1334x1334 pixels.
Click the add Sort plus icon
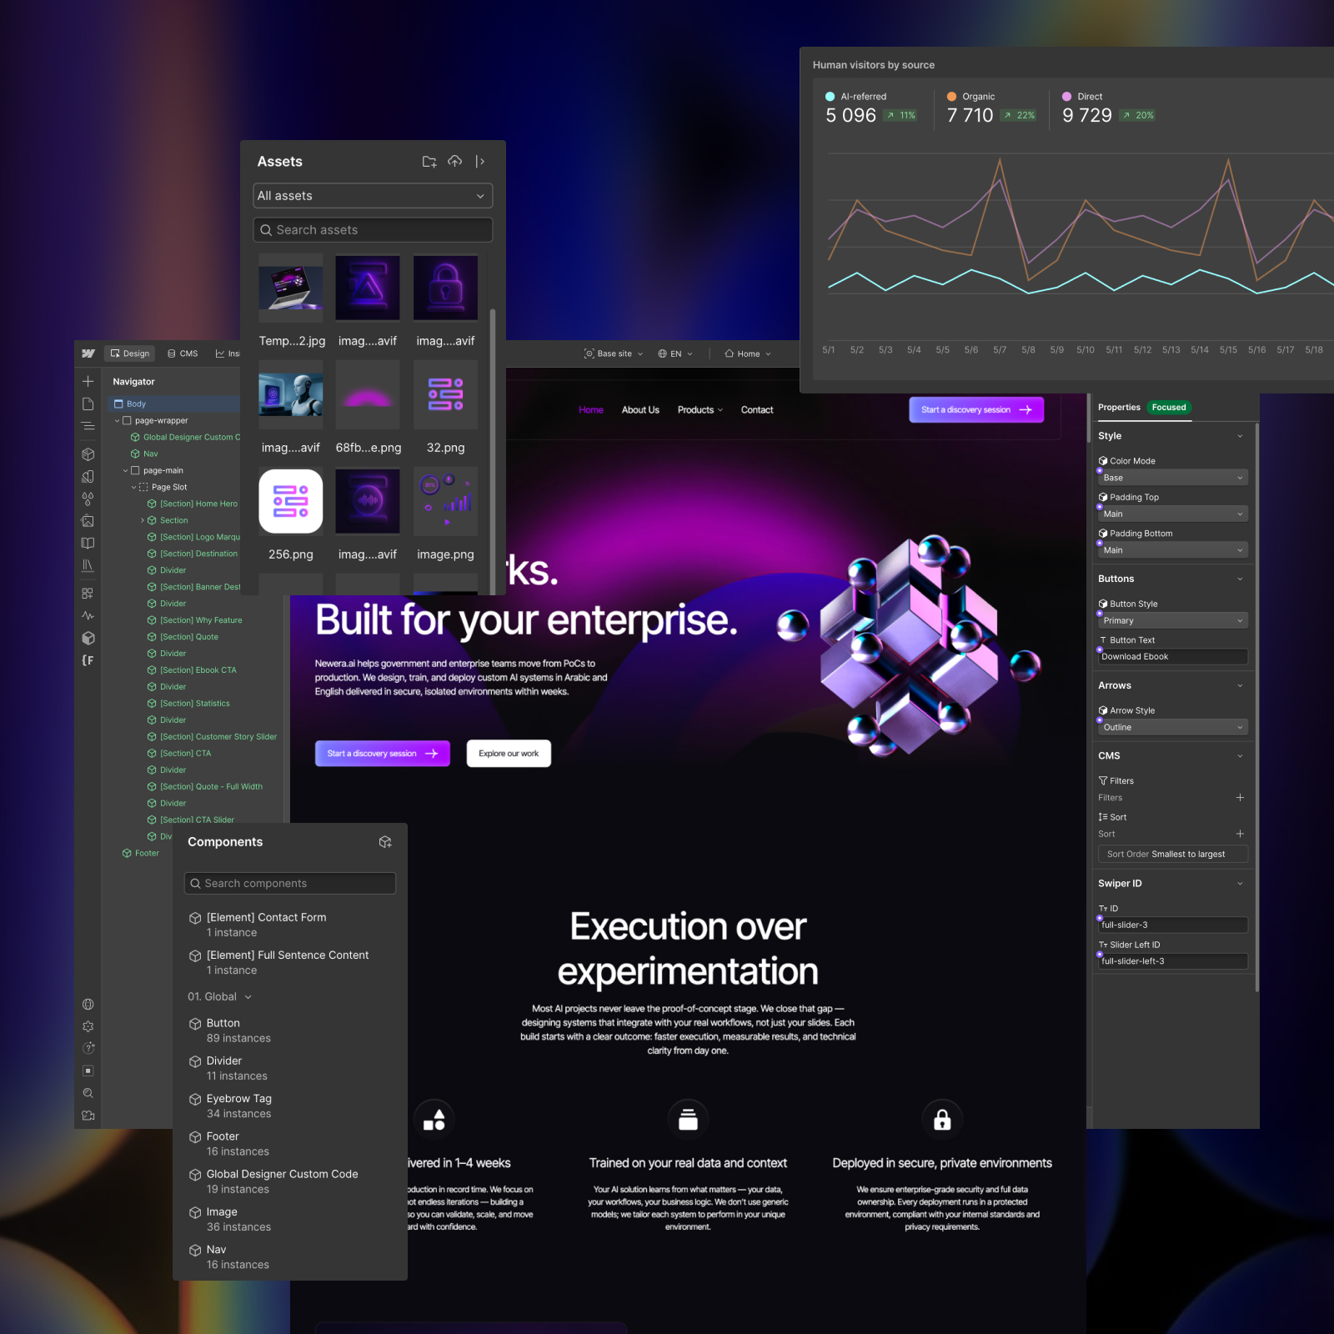(1240, 834)
